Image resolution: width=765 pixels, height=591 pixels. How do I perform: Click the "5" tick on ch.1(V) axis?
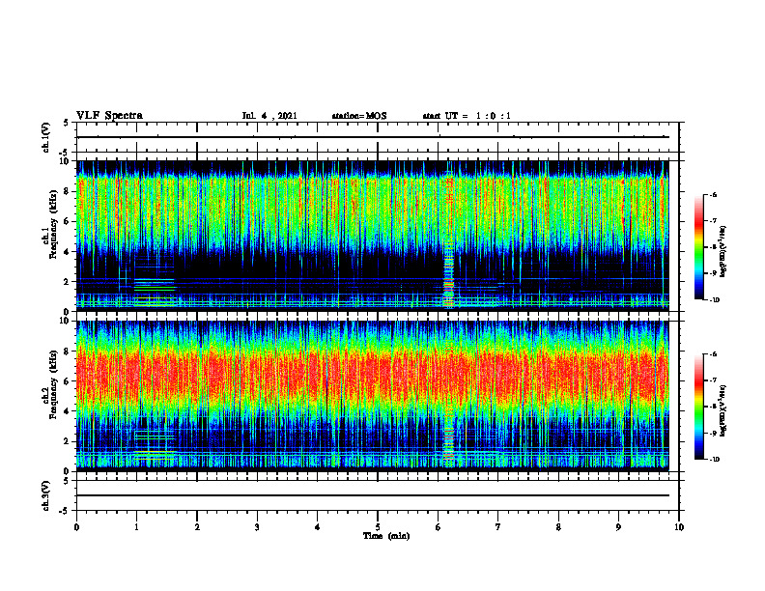pyautogui.click(x=67, y=123)
